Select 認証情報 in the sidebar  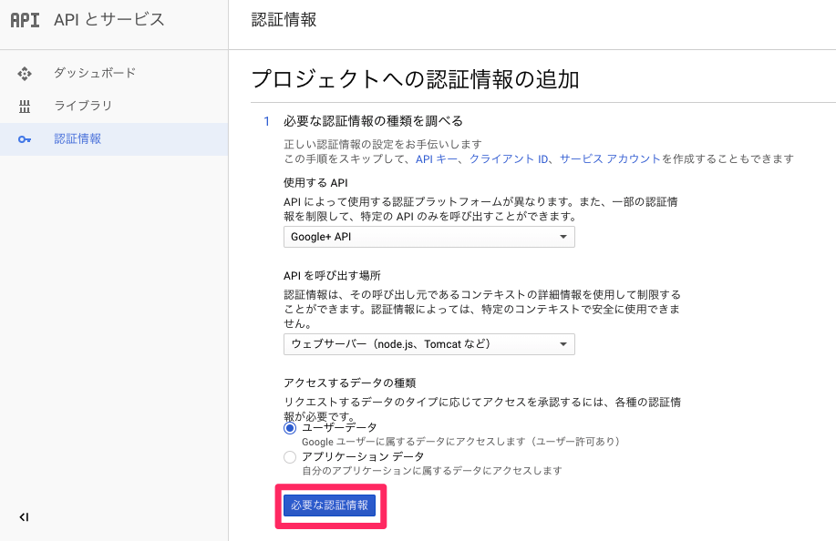tap(77, 139)
